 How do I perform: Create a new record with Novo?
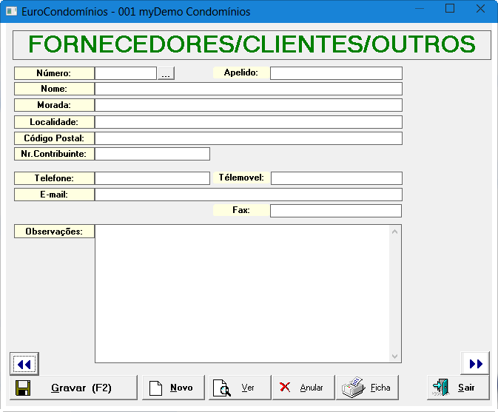pos(173,388)
